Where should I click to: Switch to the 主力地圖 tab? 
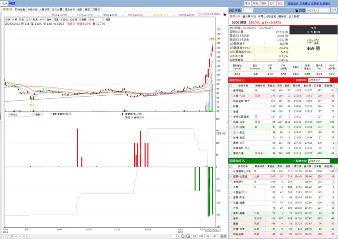coord(57,10)
